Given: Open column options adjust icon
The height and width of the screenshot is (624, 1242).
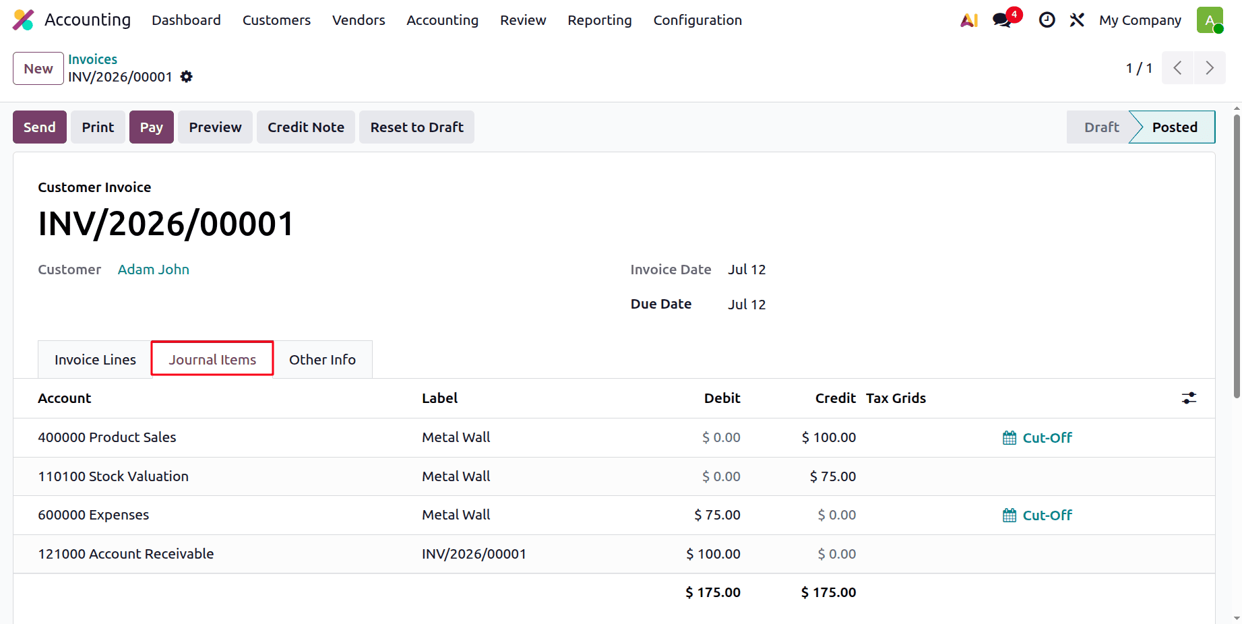Looking at the screenshot, I should coord(1189,398).
